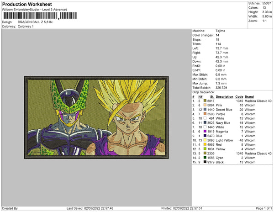Viewport: 274px width, 212px height.
Task: Select the Pink color swatch
Action: click(x=205, y=105)
